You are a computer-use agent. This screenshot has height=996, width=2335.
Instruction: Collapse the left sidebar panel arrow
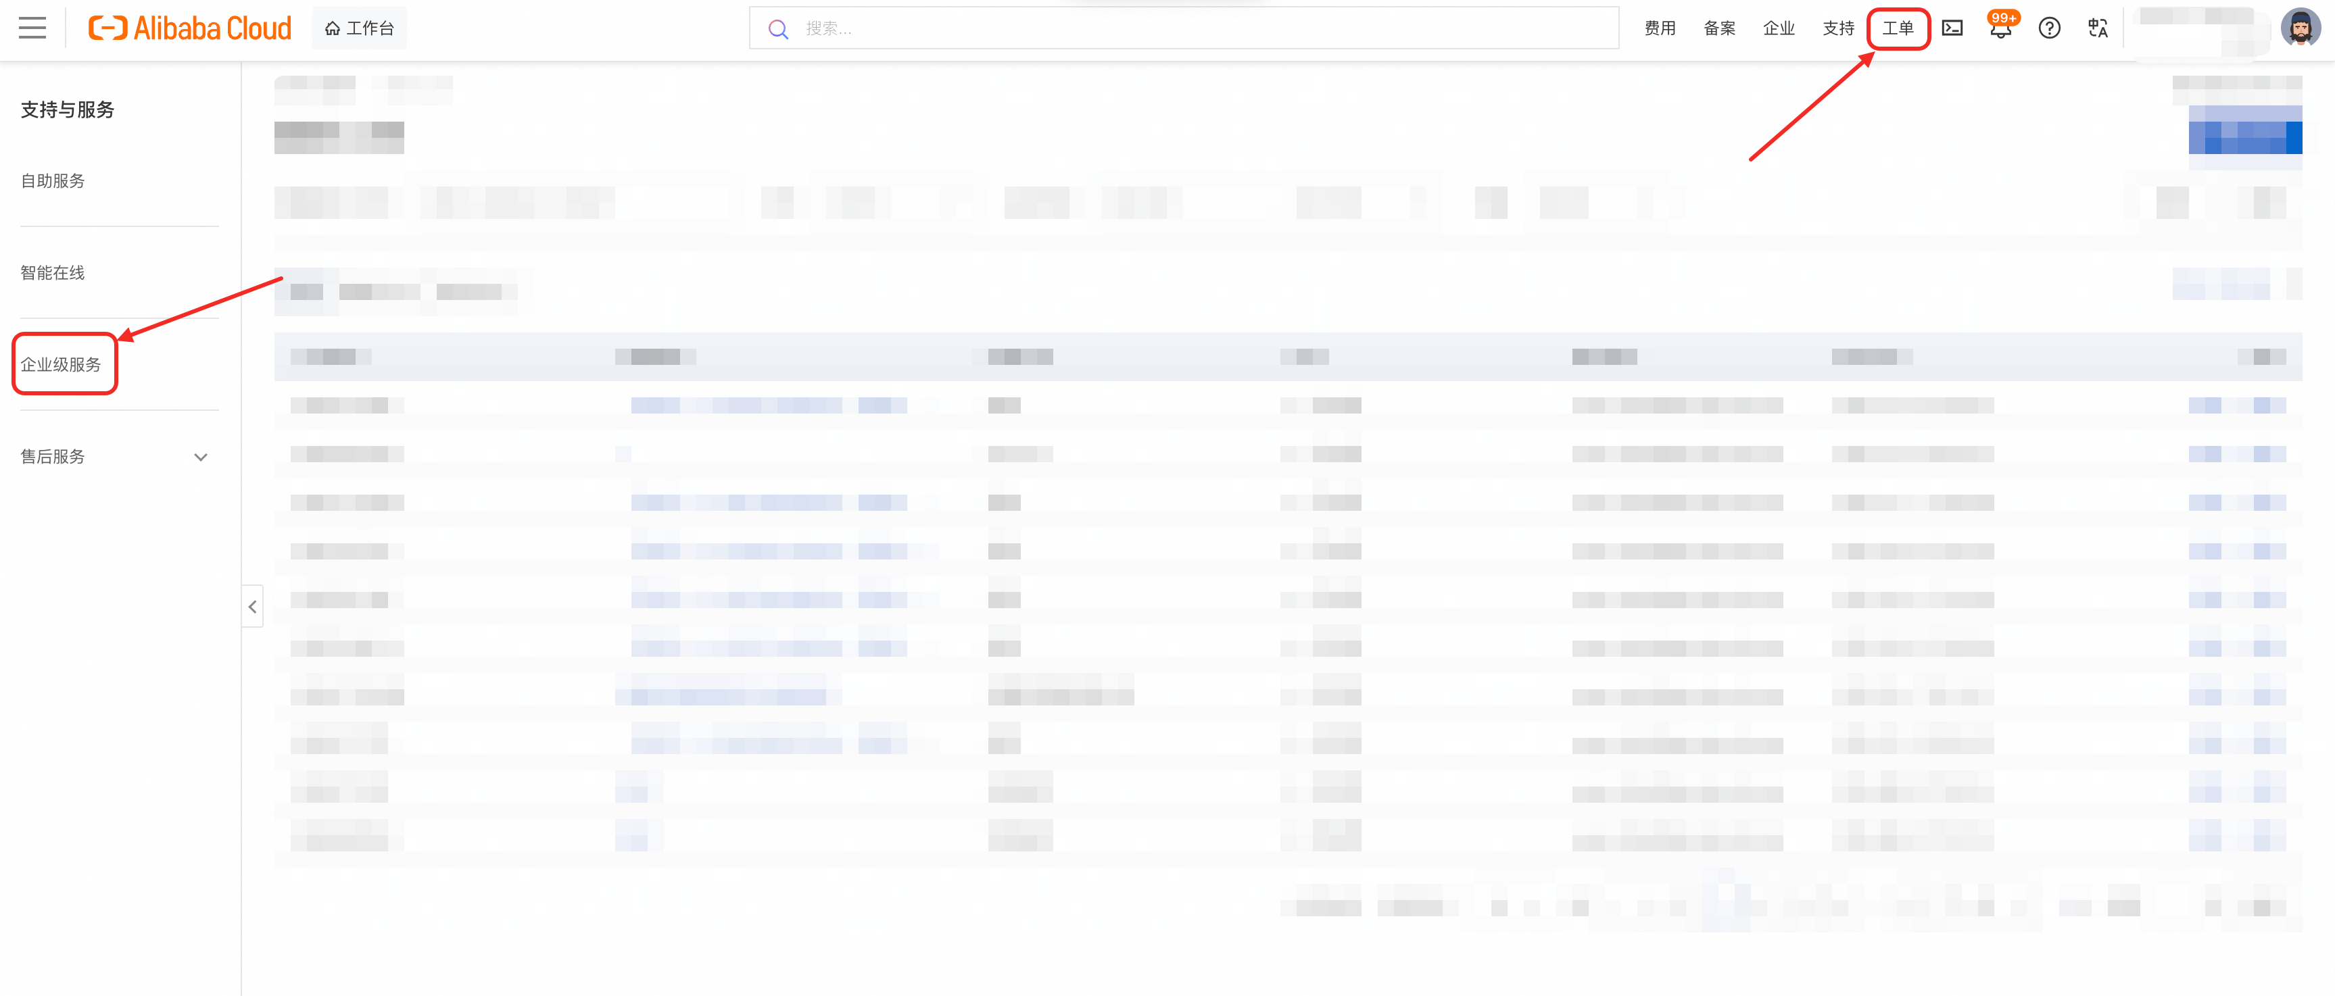pos(253,606)
